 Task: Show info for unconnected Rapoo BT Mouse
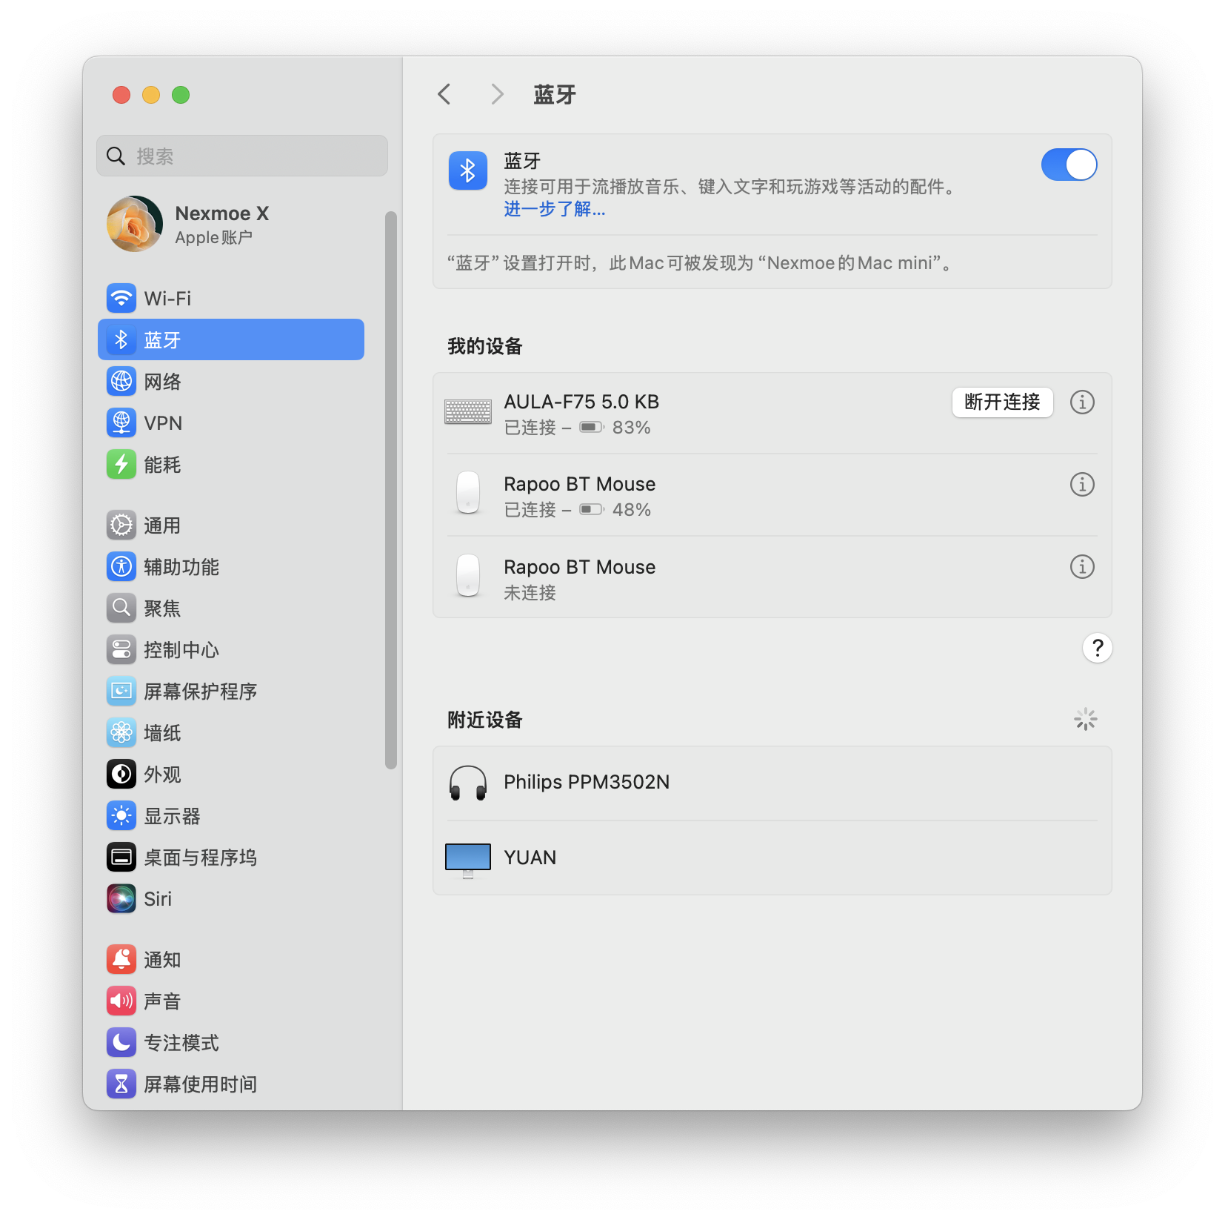pyautogui.click(x=1082, y=567)
